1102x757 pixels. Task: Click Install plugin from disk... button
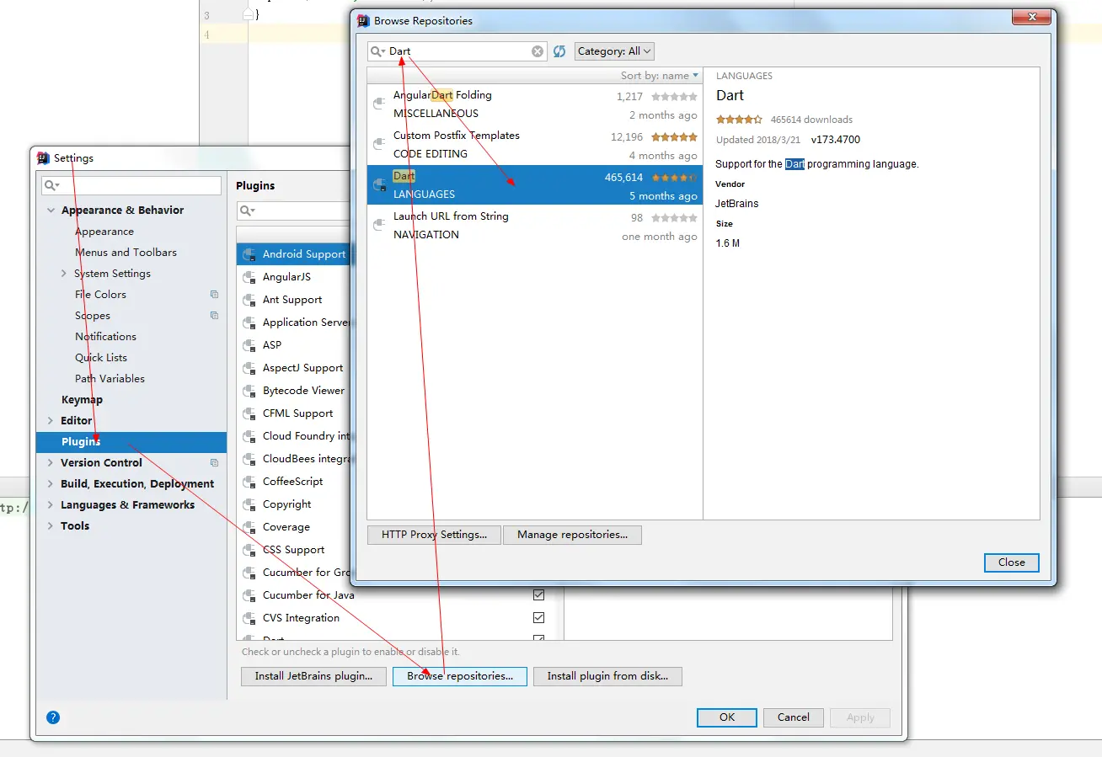coord(607,676)
